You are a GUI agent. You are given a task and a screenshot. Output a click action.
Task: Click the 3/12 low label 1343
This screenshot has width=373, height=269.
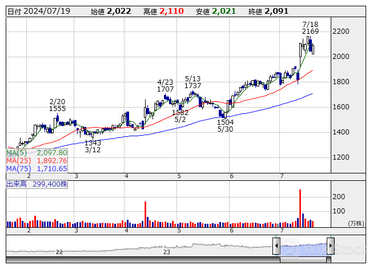click(93, 143)
